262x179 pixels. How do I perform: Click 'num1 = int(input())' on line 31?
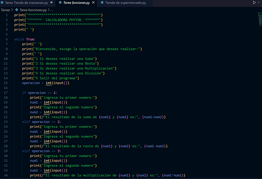coord(49,160)
